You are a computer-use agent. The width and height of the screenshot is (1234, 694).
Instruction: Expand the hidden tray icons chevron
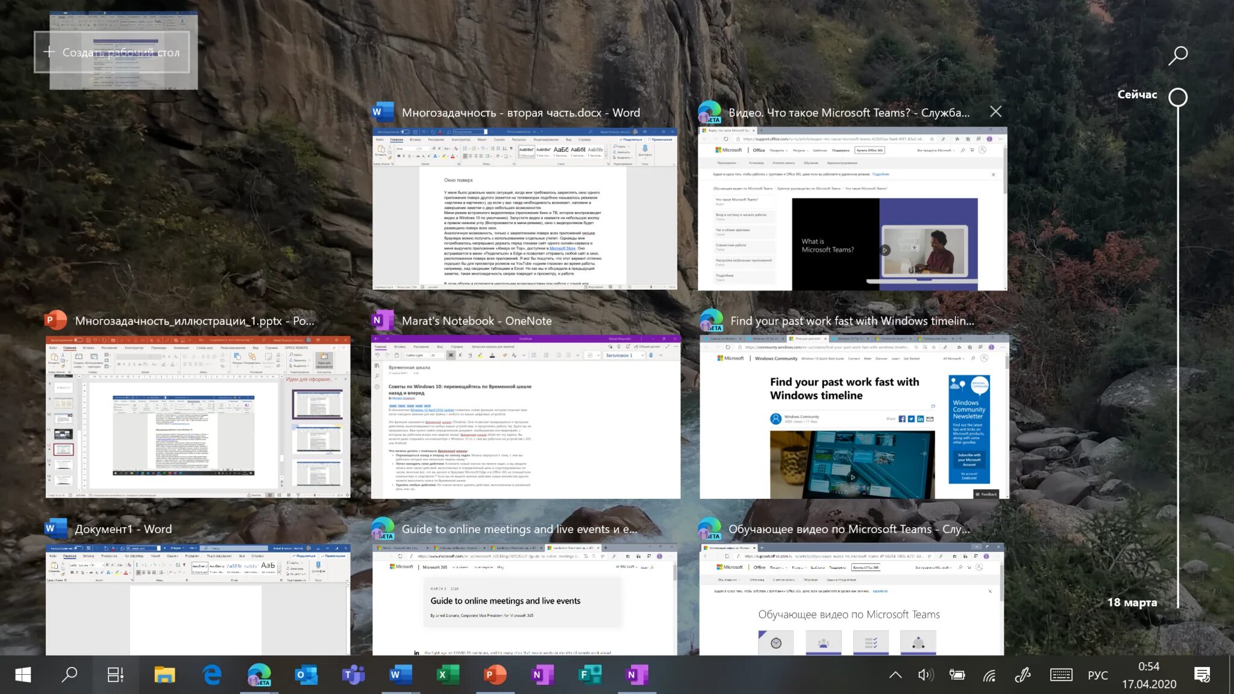tap(895, 675)
